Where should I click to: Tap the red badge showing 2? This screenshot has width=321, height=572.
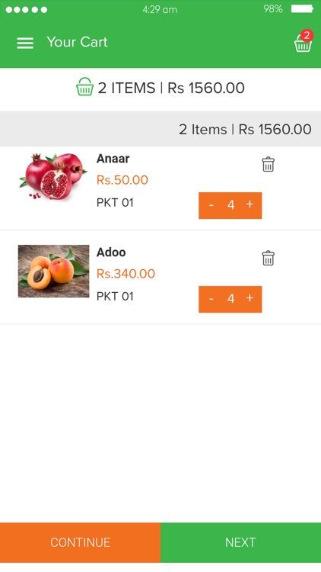point(307,35)
